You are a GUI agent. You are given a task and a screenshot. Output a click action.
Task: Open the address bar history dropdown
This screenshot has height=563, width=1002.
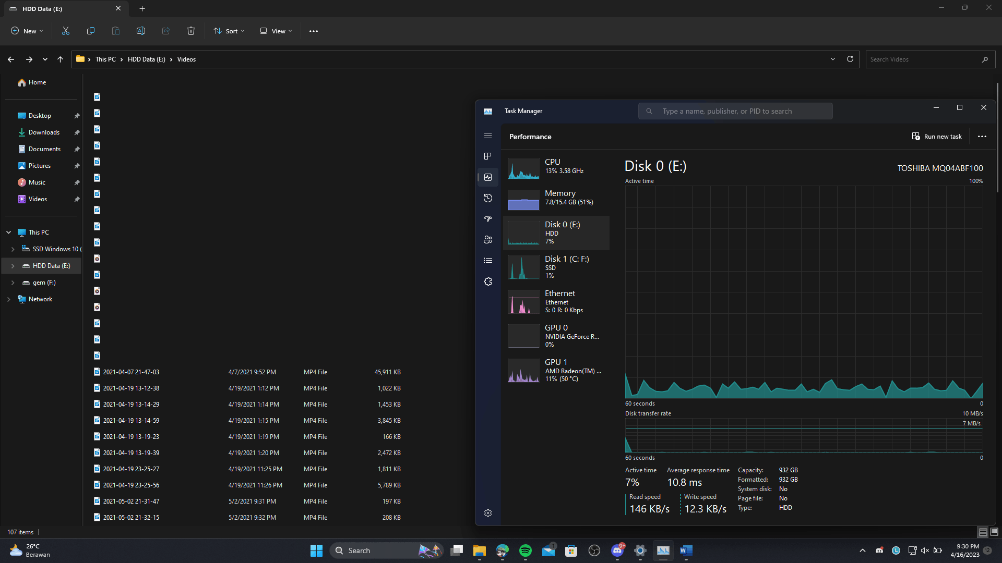[x=833, y=59]
